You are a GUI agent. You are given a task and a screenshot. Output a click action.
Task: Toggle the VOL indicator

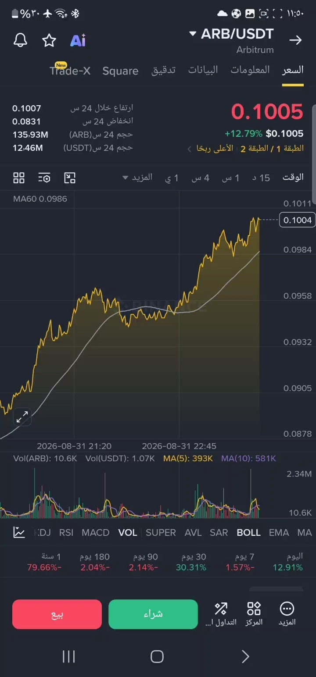[128, 532]
